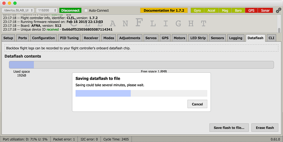The image size is (283, 142).
Task: Click the Baro sensor indicator
Action: pyautogui.click(x=238, y=11)
